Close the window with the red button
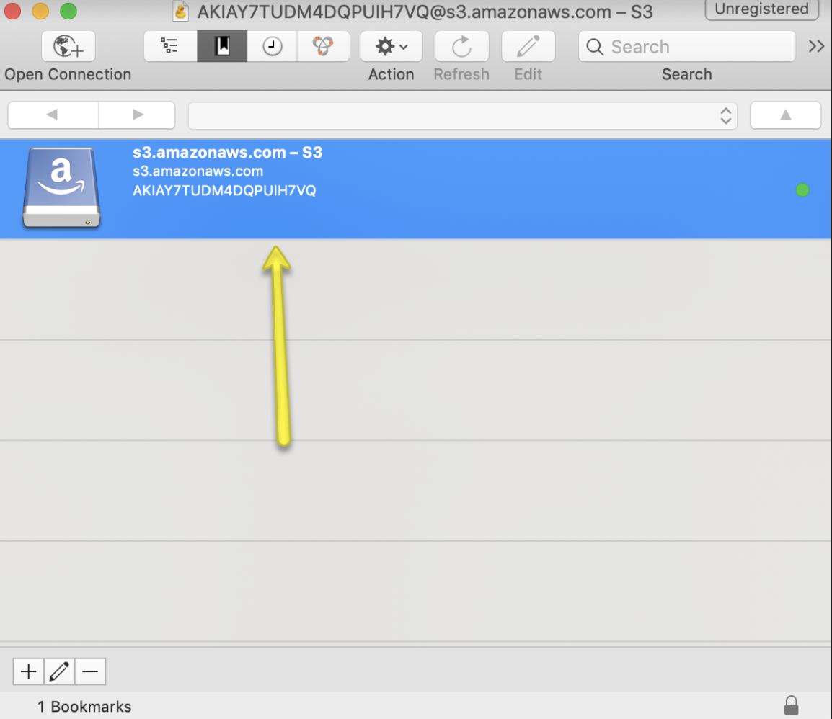The width and height of the screenshot is (832, 719). click(12, 11)
